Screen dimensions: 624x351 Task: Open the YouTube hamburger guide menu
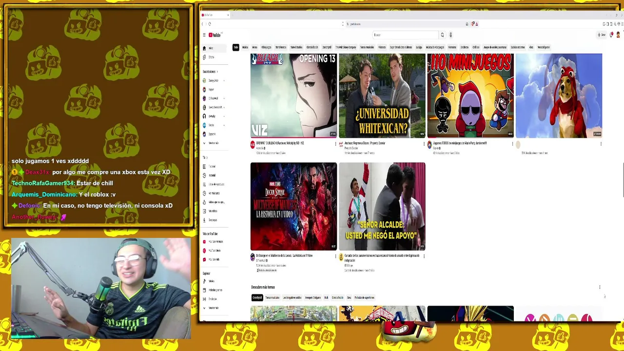204,35
